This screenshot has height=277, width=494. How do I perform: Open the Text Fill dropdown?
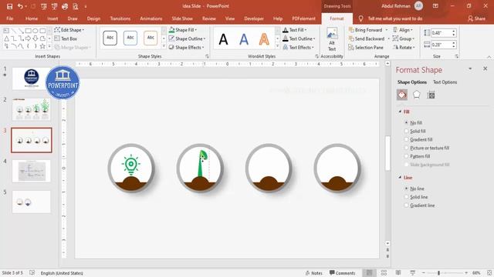point(295,30)
